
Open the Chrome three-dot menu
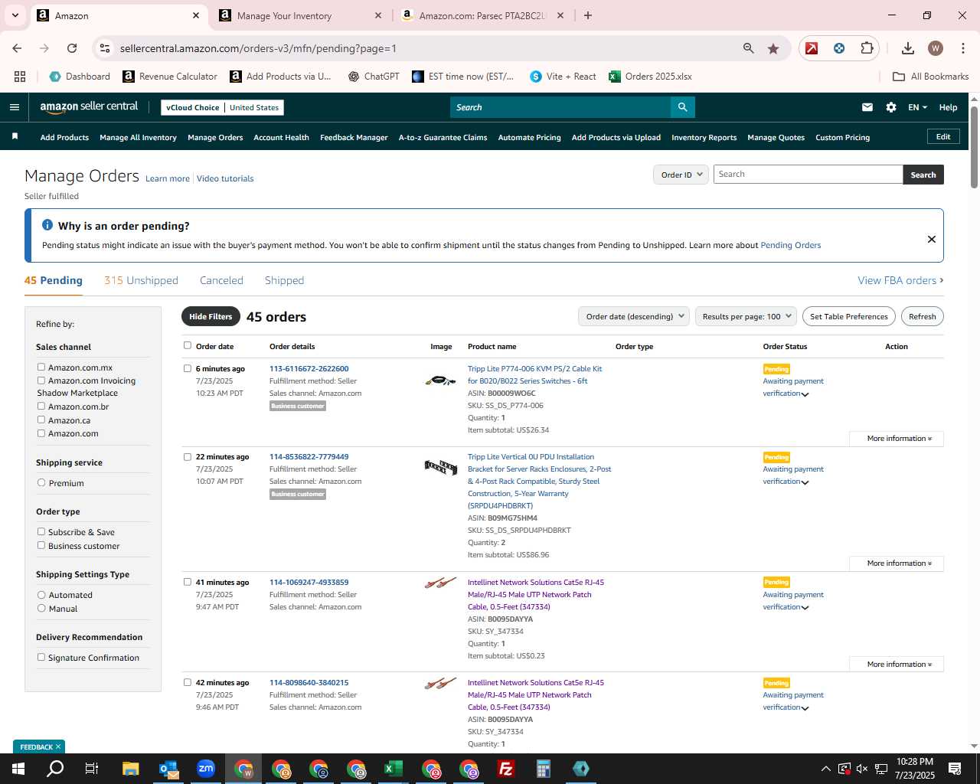[962, 48]
